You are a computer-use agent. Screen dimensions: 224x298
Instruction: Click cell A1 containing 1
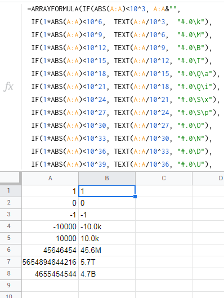click(50, 191)
